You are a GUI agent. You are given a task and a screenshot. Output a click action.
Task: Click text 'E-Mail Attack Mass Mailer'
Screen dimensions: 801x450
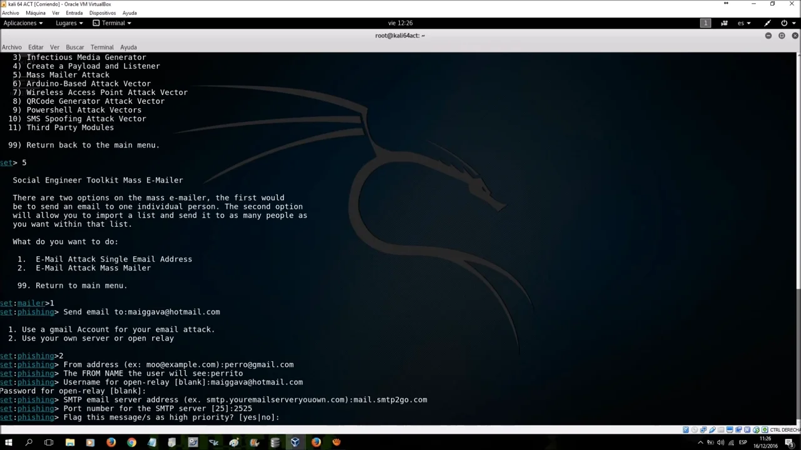pyautogui.click(x=93, y=268)
